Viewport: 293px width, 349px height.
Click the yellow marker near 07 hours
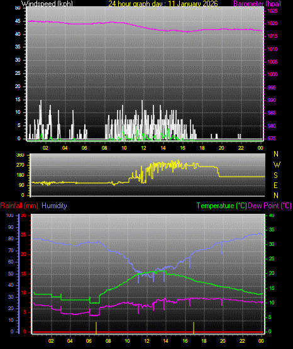click(x=96, y=328)
